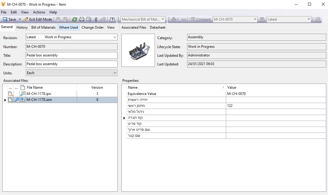The height and width of the screenshot is (195, 328).
Task: Click the Lifecycle State field
Action: pos(256,47)
